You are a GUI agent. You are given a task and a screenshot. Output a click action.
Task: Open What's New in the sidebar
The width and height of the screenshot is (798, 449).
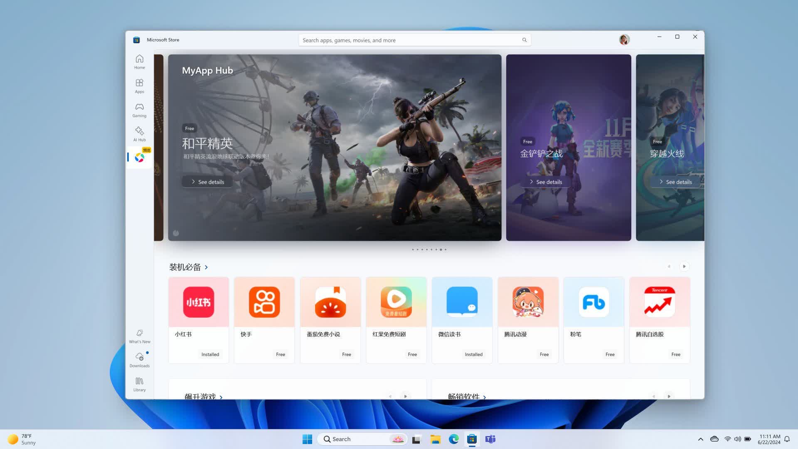[139, 336]
